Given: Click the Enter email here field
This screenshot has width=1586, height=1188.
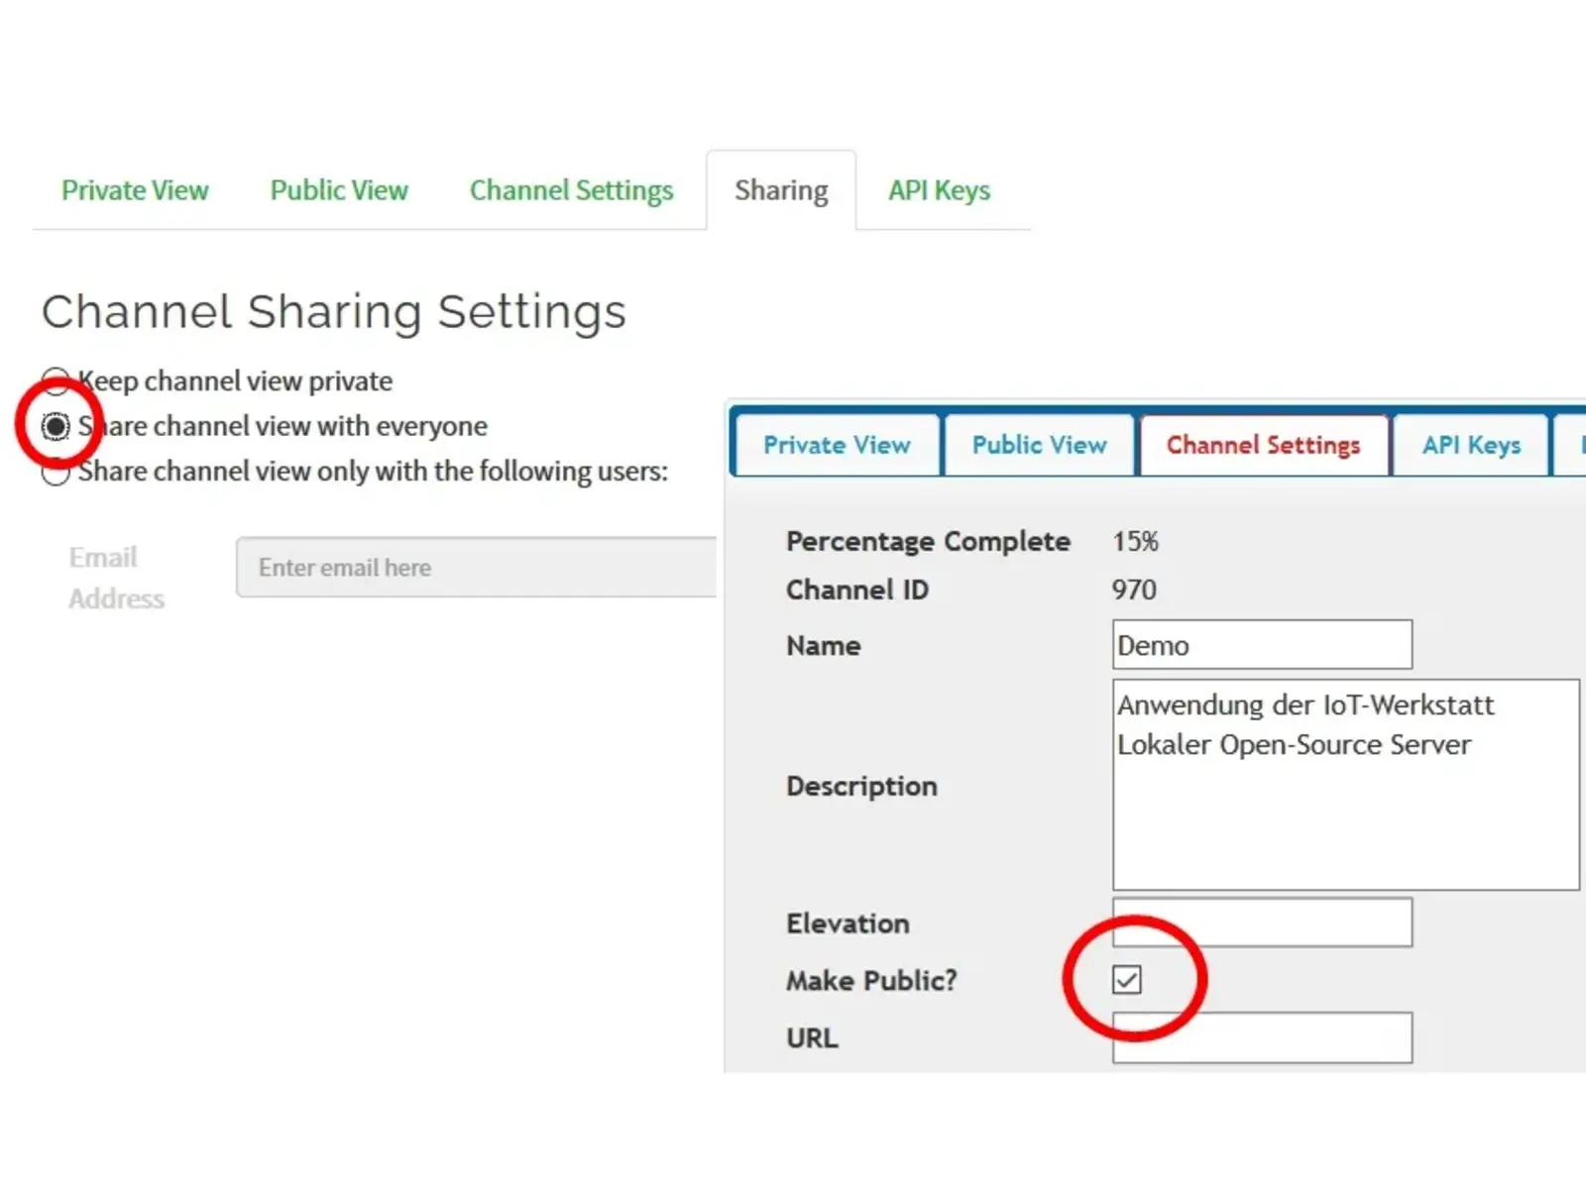Looking at the screenshot, I should (x=476, y=568).
